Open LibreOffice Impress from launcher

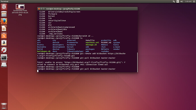(4, 29)
